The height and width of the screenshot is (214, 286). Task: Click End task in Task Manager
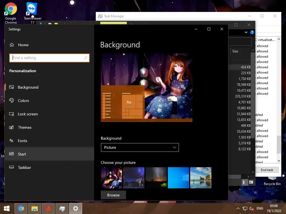[267, 170]
